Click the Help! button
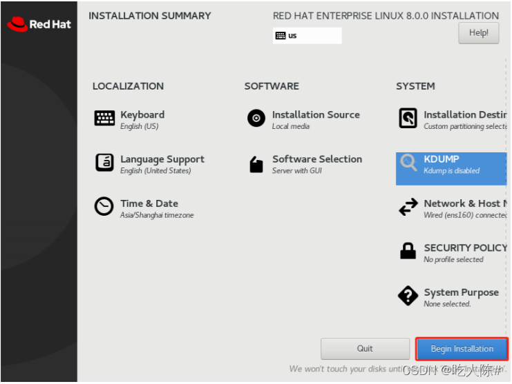The image size is (512, 384). tap(479, 33)
